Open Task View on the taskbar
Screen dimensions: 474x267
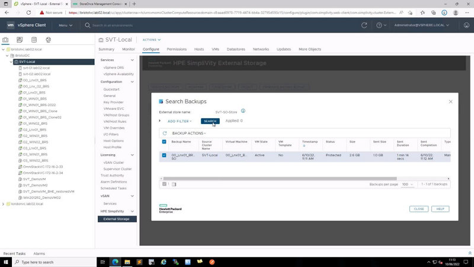pyautogui.click(x=103, y=262)
